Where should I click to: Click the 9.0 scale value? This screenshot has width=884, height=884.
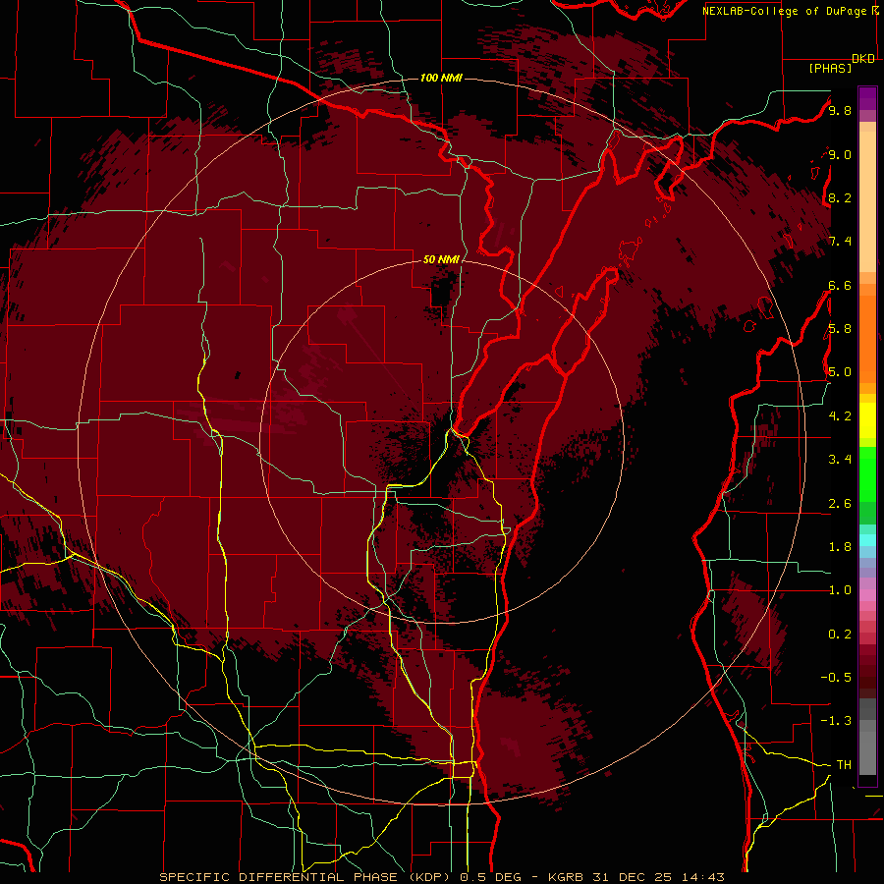(x=840, y=154)
